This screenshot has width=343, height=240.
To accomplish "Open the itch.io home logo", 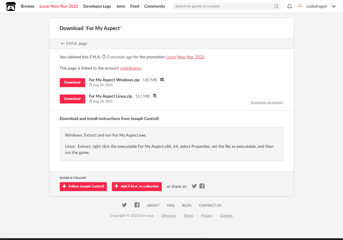I will point(11,6).
